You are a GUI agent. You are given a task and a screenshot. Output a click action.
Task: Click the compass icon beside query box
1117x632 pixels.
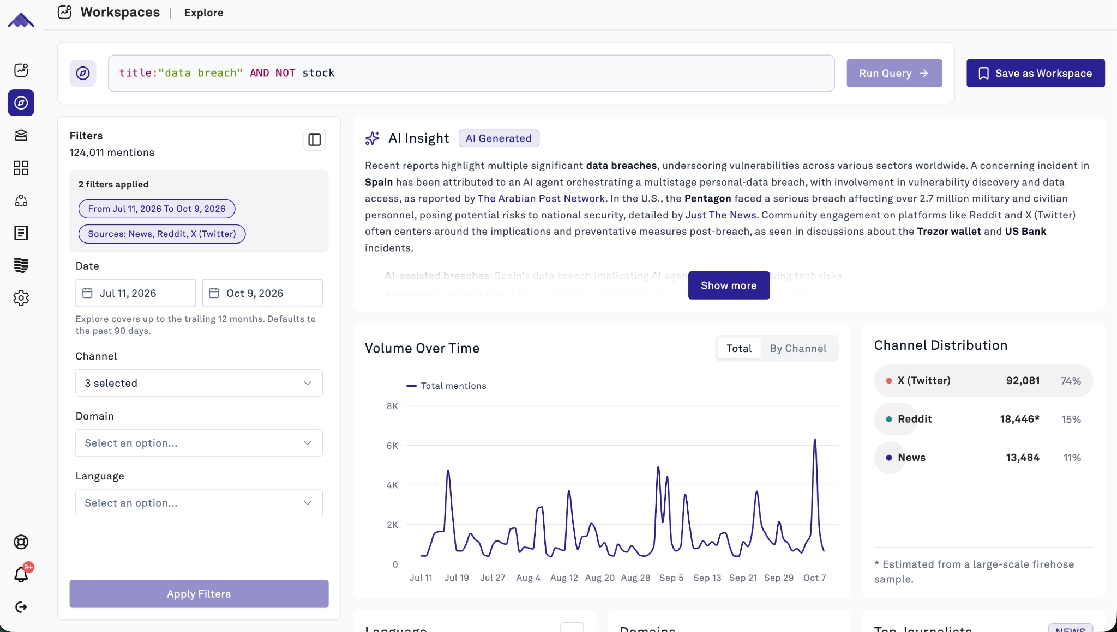[83, 73]
